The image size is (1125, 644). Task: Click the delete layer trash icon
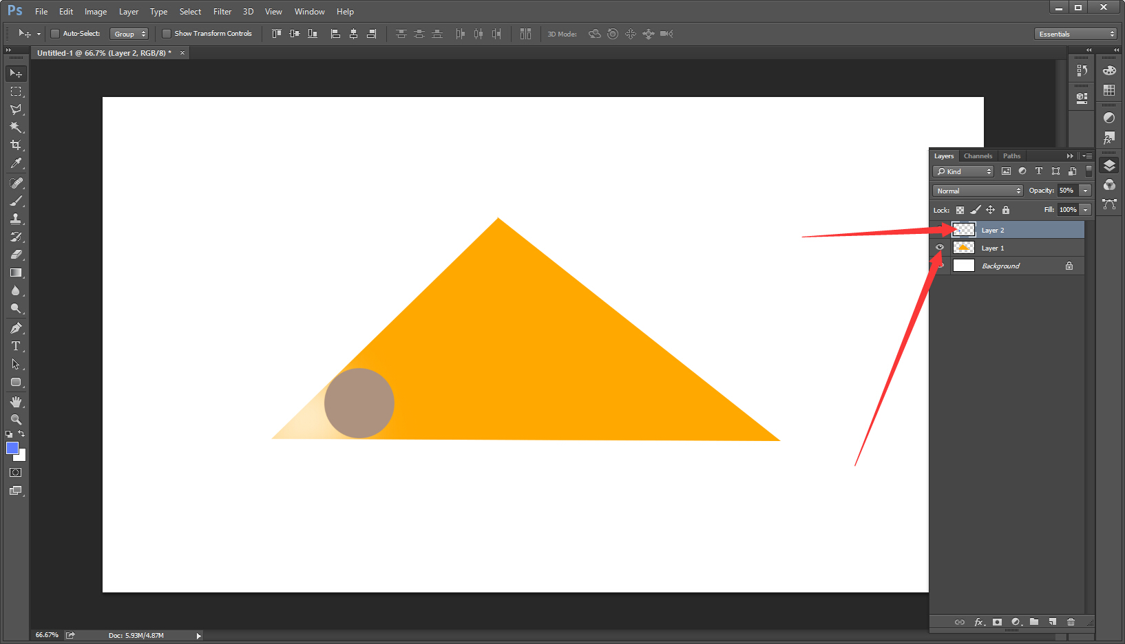click(1071, 622)
